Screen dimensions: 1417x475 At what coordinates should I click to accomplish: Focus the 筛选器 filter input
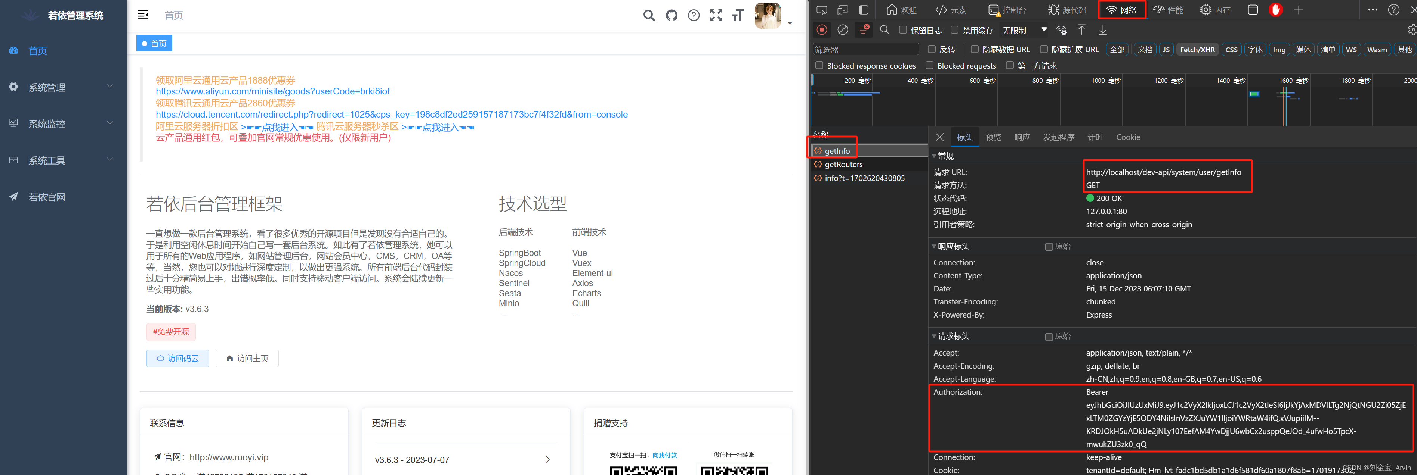(865, 49)
